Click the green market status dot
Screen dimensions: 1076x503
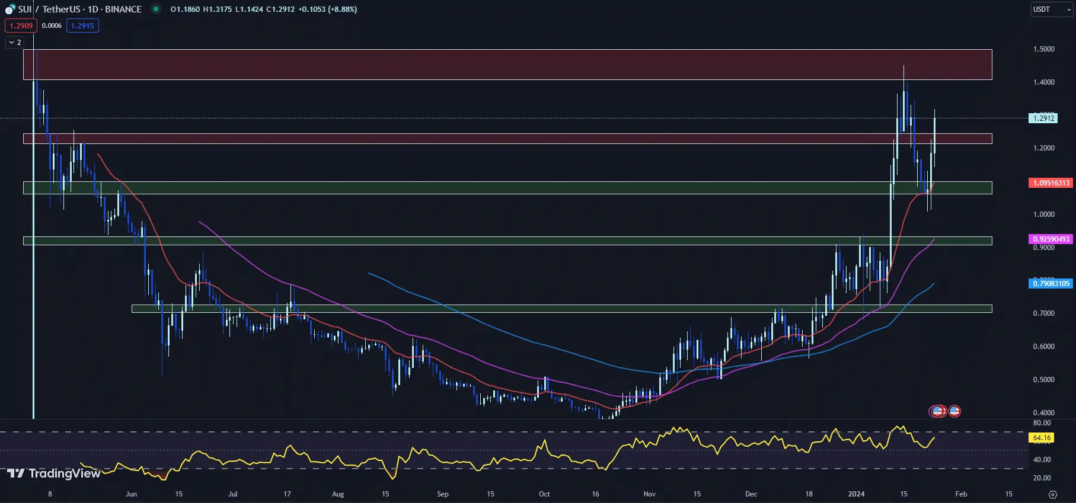(155, 9)
